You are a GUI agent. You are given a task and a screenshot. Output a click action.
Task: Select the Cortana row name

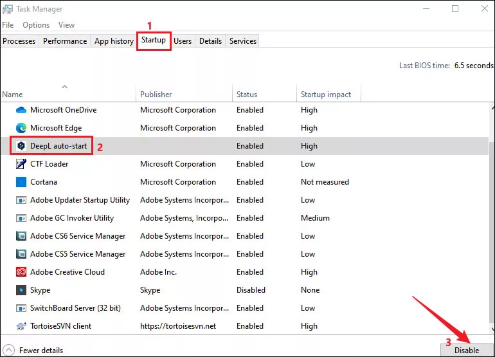(x=44, y=182)
